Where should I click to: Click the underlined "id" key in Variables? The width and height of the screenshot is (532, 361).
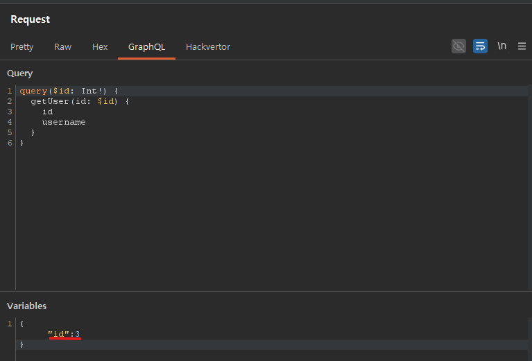coord(59,335)
